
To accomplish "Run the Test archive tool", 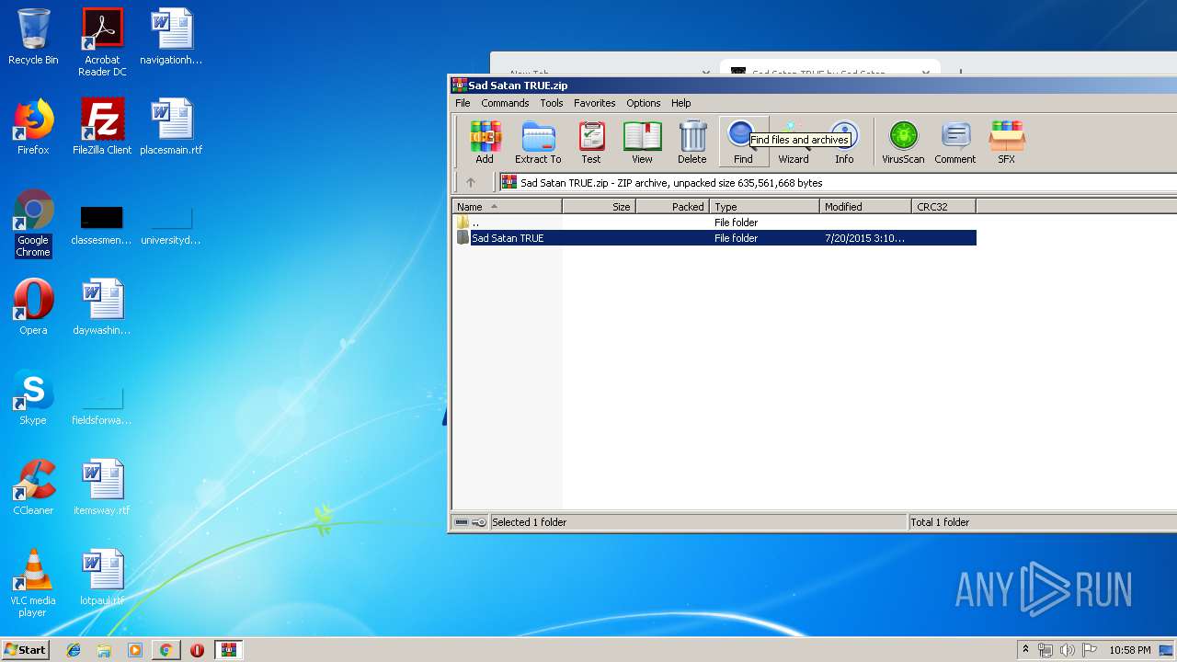I will (x=591, y=142).
